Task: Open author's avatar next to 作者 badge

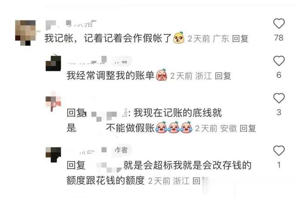Action: point(53,154)
